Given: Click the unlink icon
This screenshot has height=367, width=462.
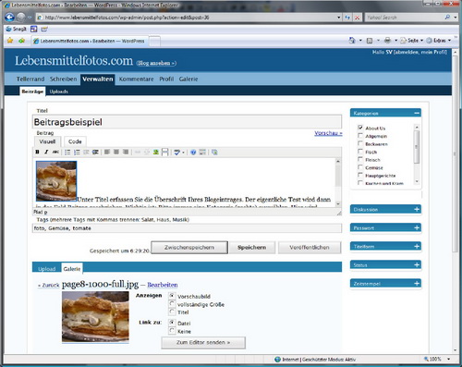Looking at the screenshot, I should tap(147, 152).
